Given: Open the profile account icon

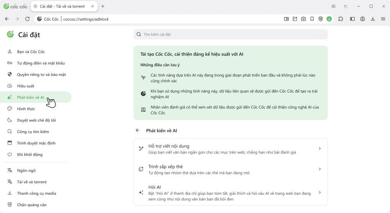Looking at the screenshot, I should 363,19.
